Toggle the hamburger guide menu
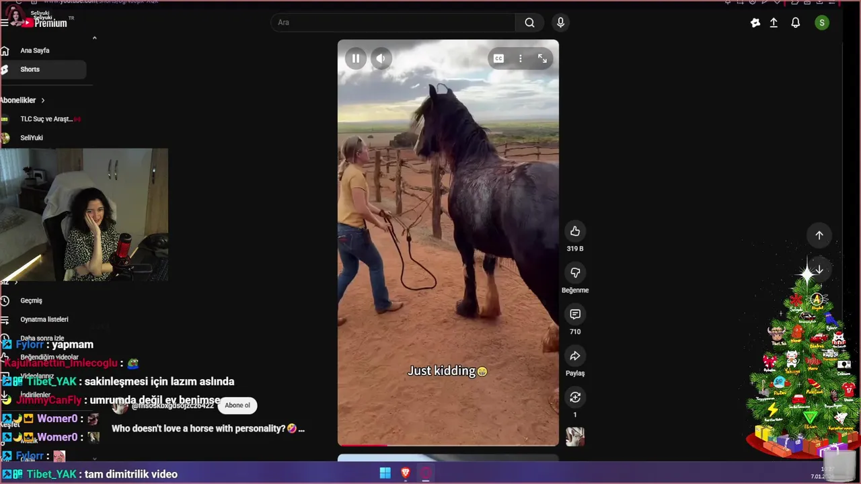Image resolution: width=861 pixels, height=484 pixels. click(4, 22)
